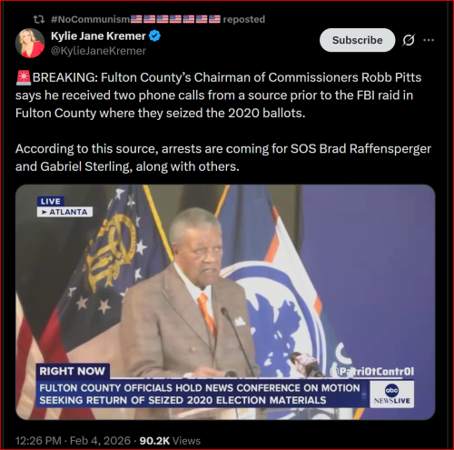Click the Kylie Jane Kremer display name
The width and height of the screenshot is (454, 450).
click(98, 36)
